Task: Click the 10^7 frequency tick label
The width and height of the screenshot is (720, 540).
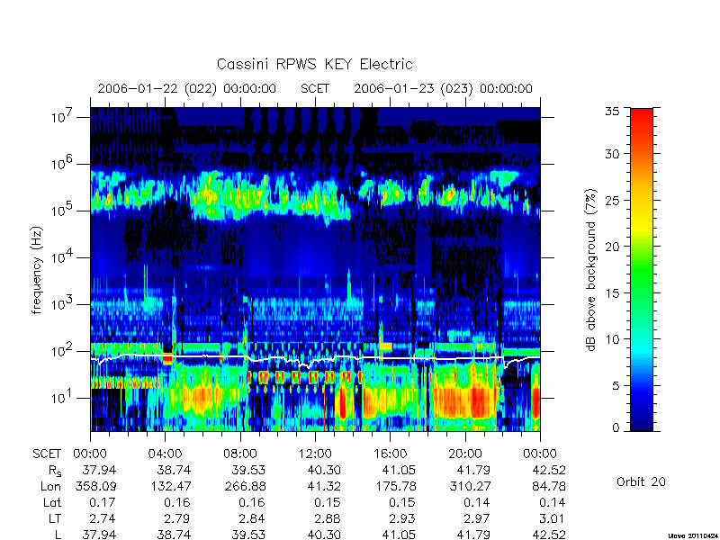Action: 62,117
